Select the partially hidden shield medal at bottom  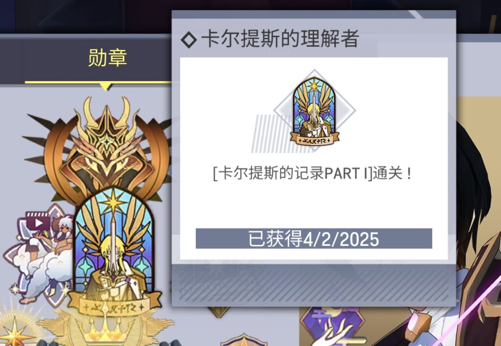coord(244,340)
